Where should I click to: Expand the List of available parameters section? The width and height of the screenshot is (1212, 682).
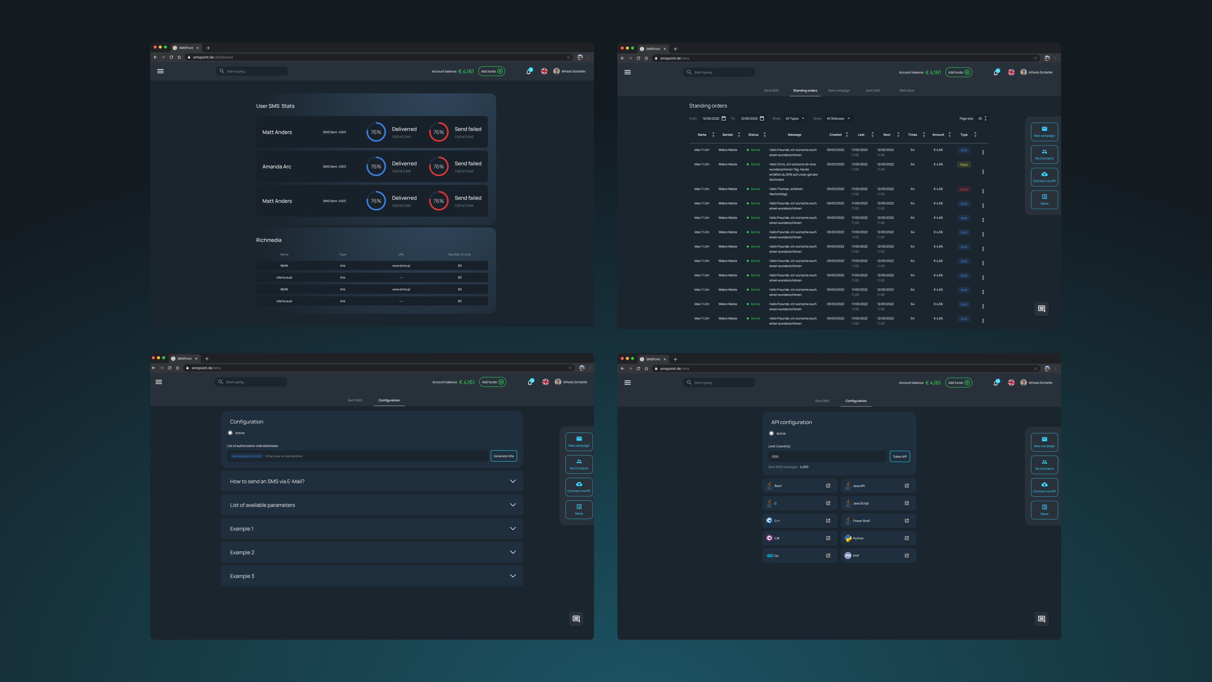point(513,505)
